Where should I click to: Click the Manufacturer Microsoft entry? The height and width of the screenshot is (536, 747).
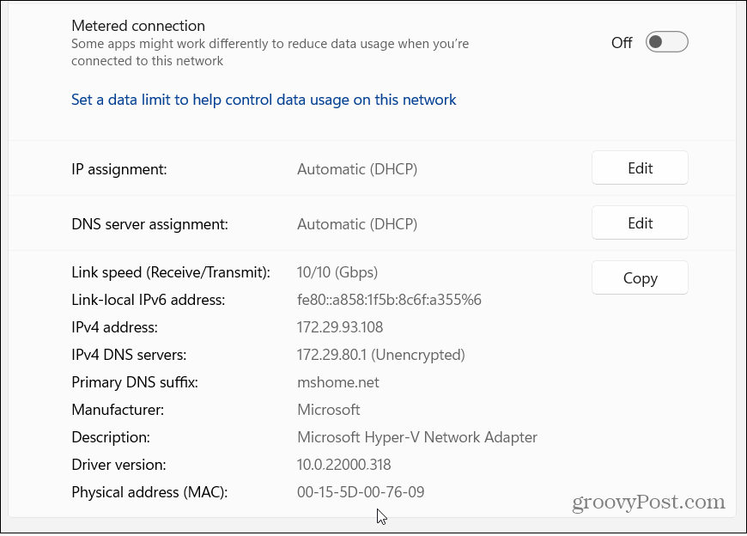pyautogui.click(x=328, y=410)
